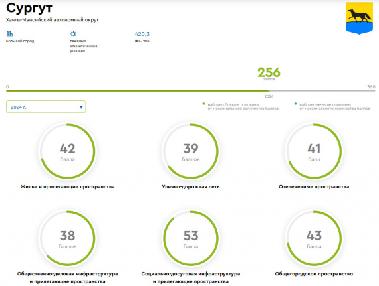Select the 41 points green spaces circle
Viewport: 379px width, 286px height.
pyautogui.click(x=314, y=151)
